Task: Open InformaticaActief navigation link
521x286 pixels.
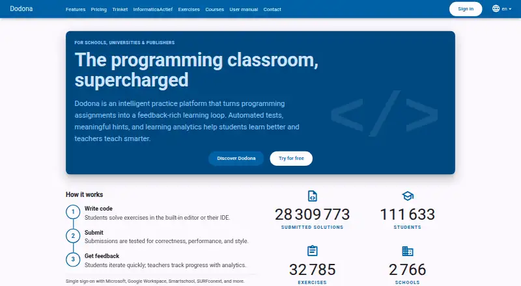Action: [153, 9]
